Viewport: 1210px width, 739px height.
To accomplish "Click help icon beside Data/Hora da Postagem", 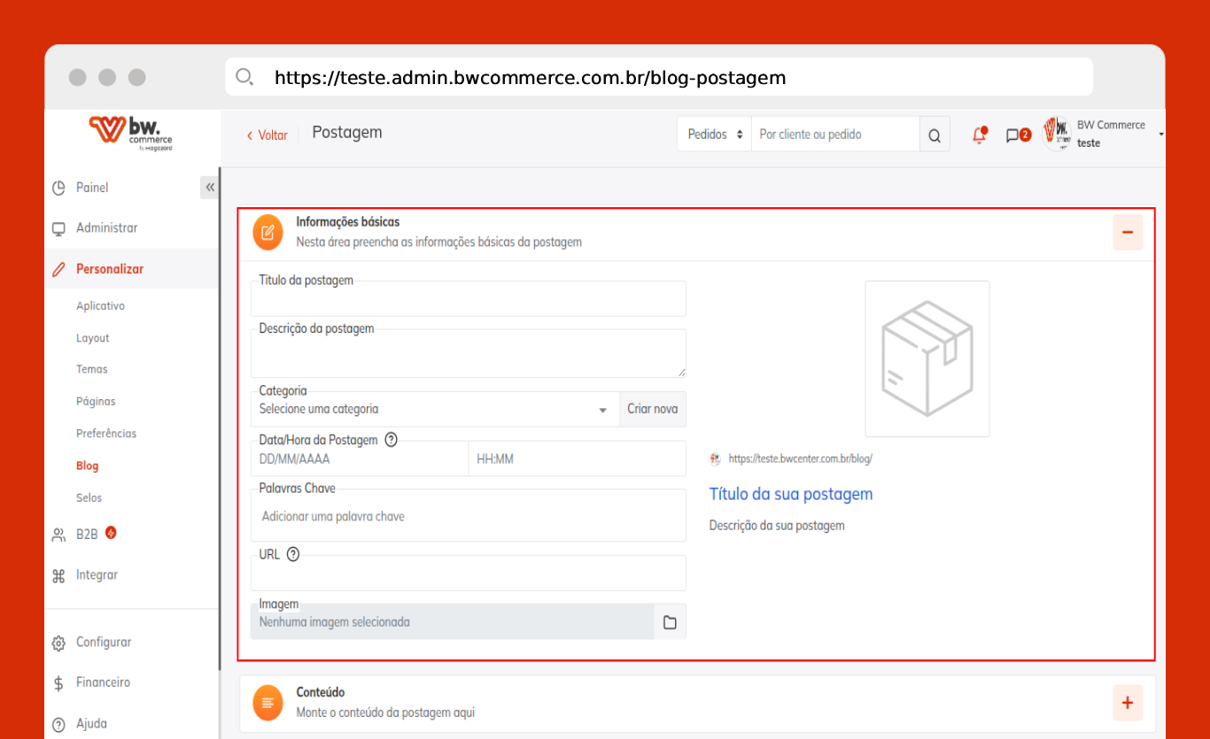I will coord(392,440).
